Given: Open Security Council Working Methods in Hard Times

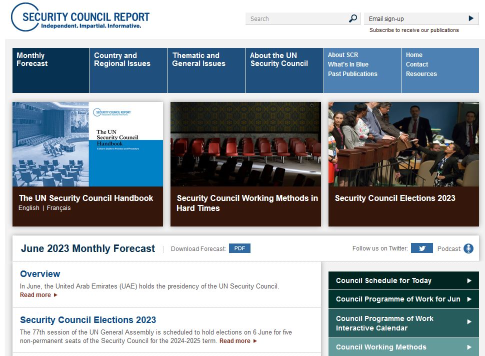Looking at the screenshot, I should [247, 203].
